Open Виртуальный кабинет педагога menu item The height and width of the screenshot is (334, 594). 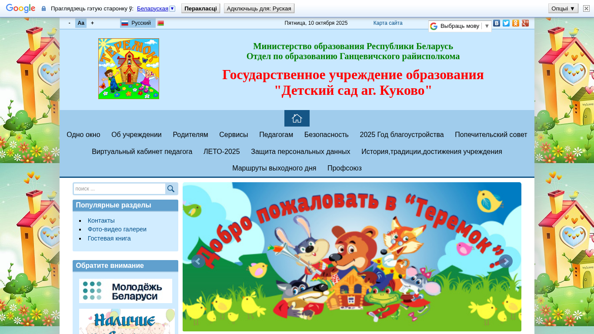(142, 152)
